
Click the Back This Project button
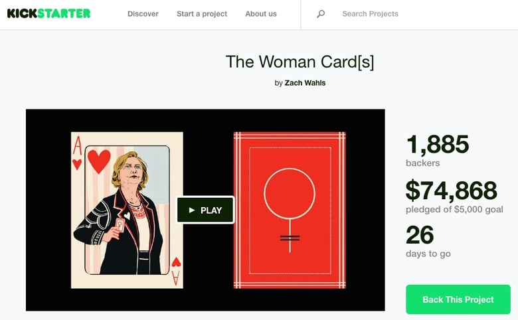(x=458, y=299)
